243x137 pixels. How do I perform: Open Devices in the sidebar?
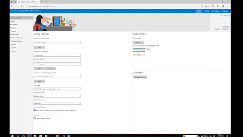coord(14,31)
